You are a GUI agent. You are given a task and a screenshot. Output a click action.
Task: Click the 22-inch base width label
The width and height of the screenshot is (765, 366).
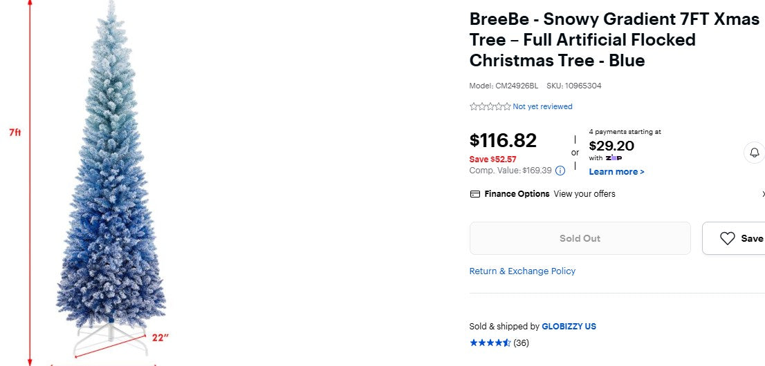[x=160, y=338]
